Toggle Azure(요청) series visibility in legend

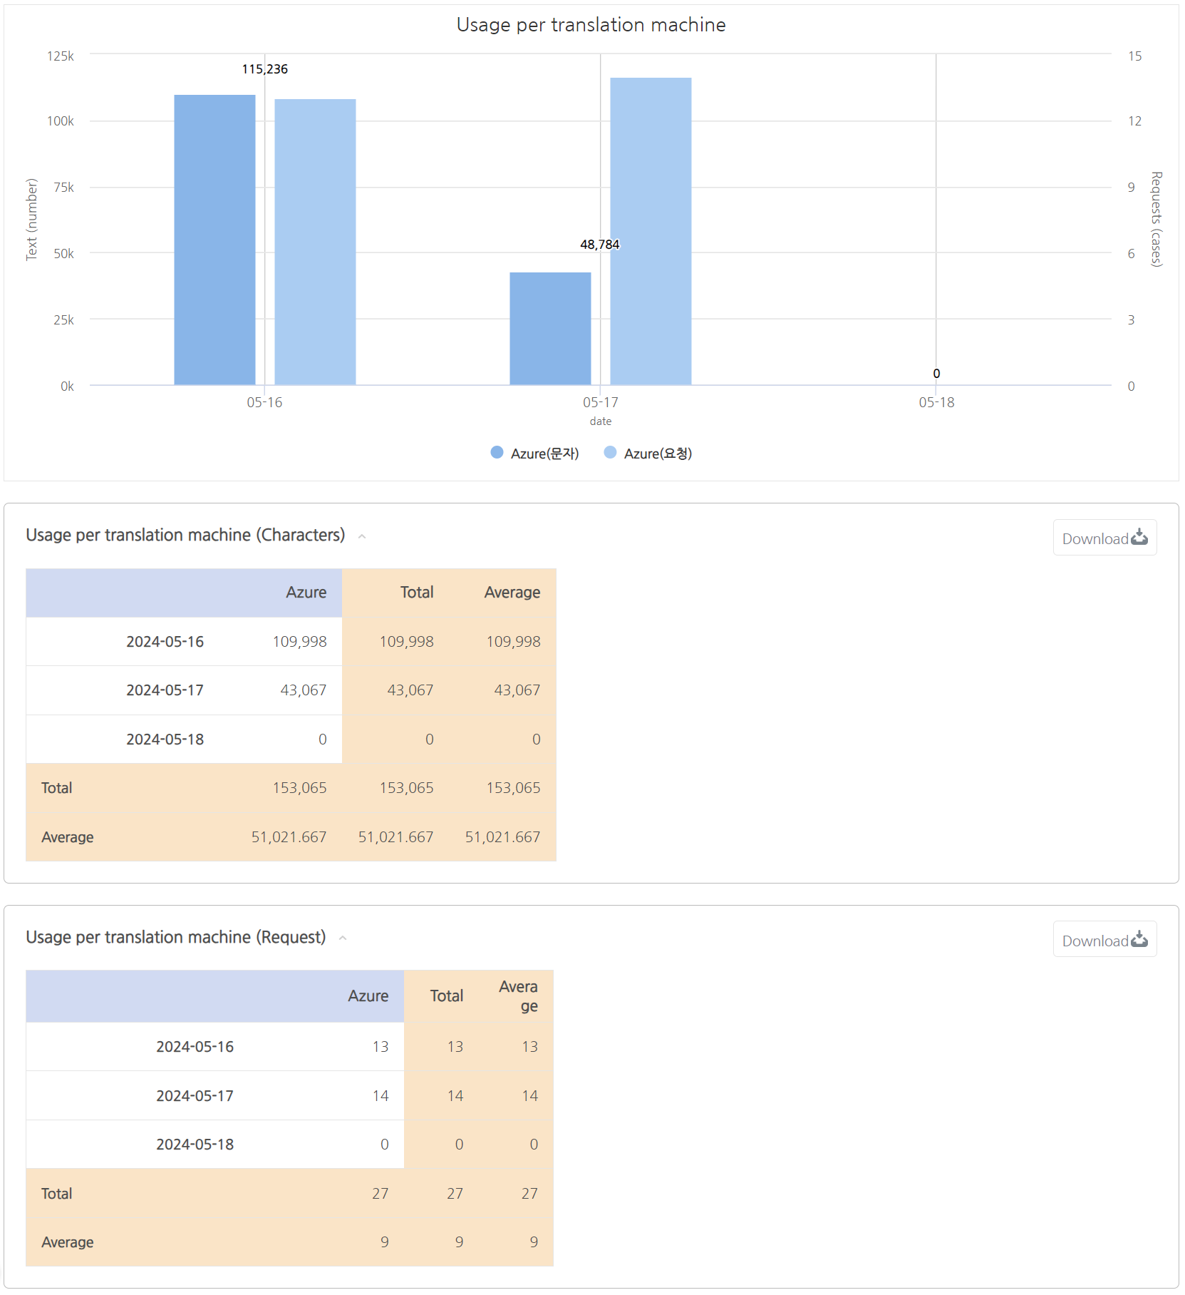(x=661, y=452)
